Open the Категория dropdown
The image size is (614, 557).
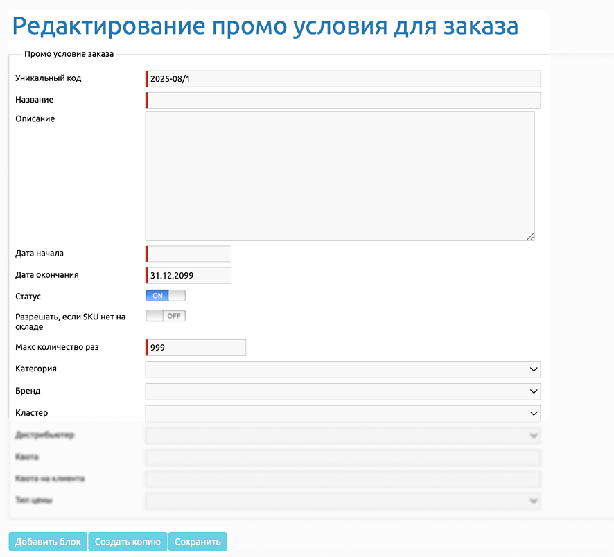(342, 369)
